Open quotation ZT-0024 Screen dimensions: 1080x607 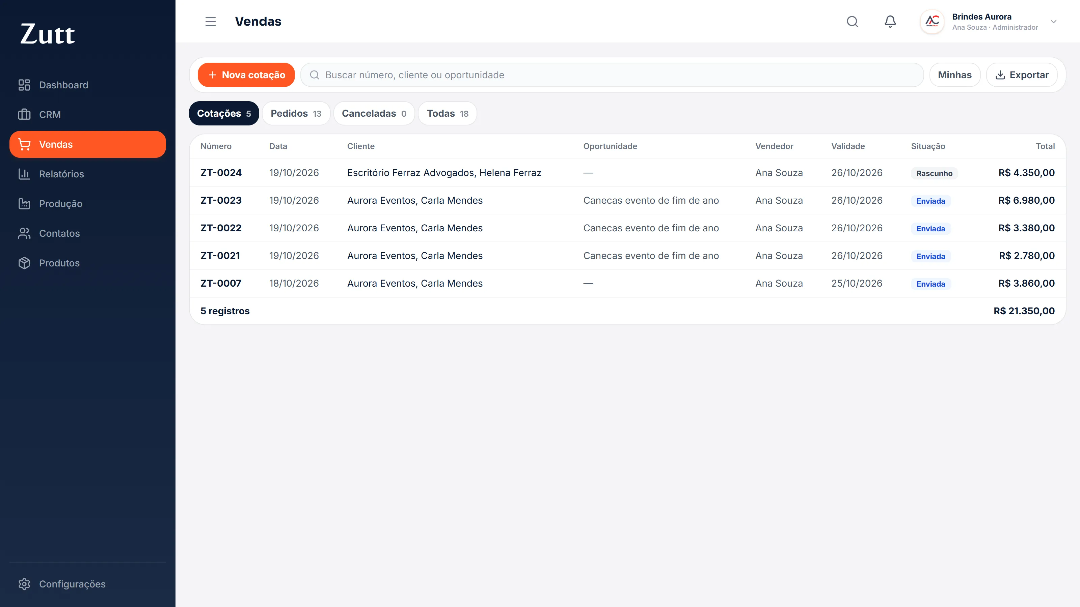pos(628,173)
